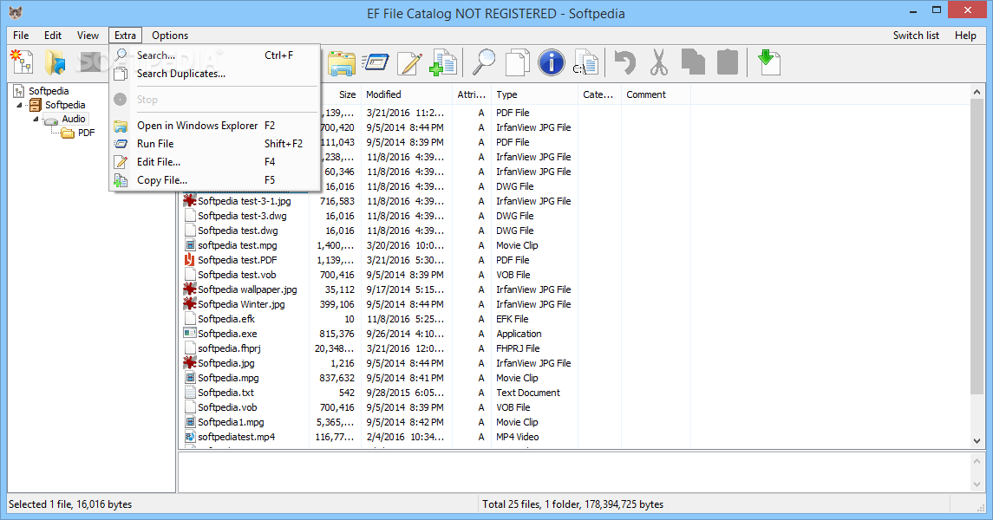Click the application icon beside Softpedia.exe
This screenshot has width=993, height=520.
click(189, 334)
